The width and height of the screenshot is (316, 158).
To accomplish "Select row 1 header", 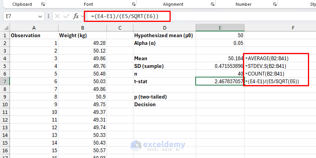I will point(5,36).
